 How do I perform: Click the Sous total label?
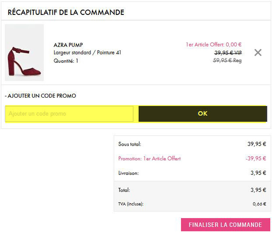[130, 144]
